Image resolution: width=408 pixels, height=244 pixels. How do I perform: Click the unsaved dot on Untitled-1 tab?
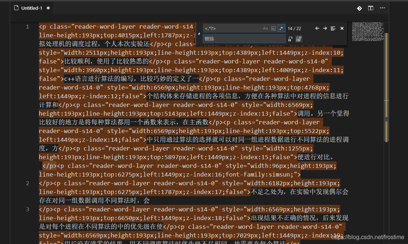48,8
